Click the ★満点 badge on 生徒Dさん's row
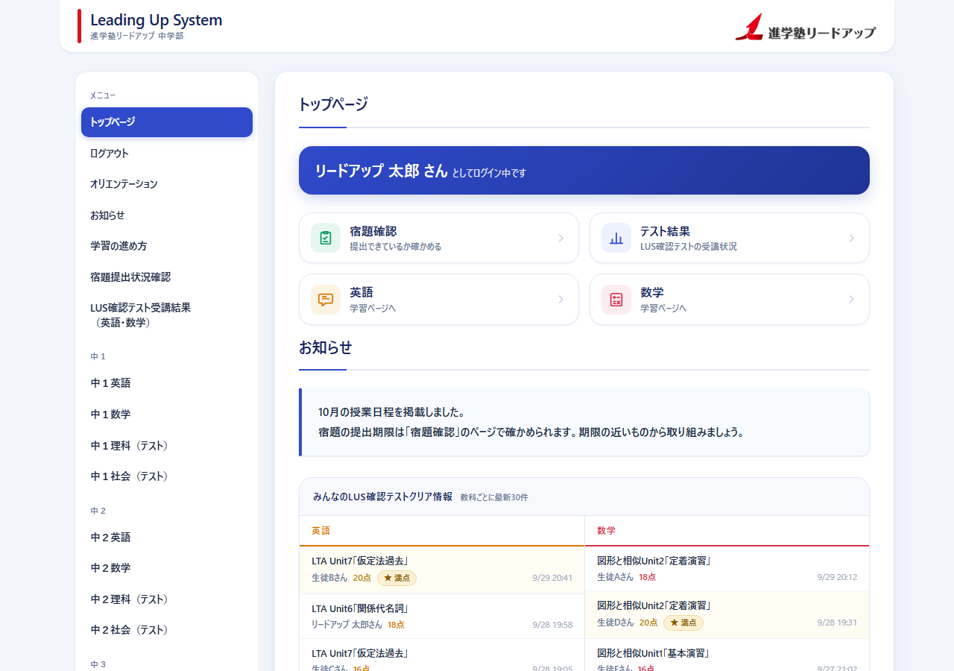The width and height of the screenshot is (954, 671). [683, 623]
